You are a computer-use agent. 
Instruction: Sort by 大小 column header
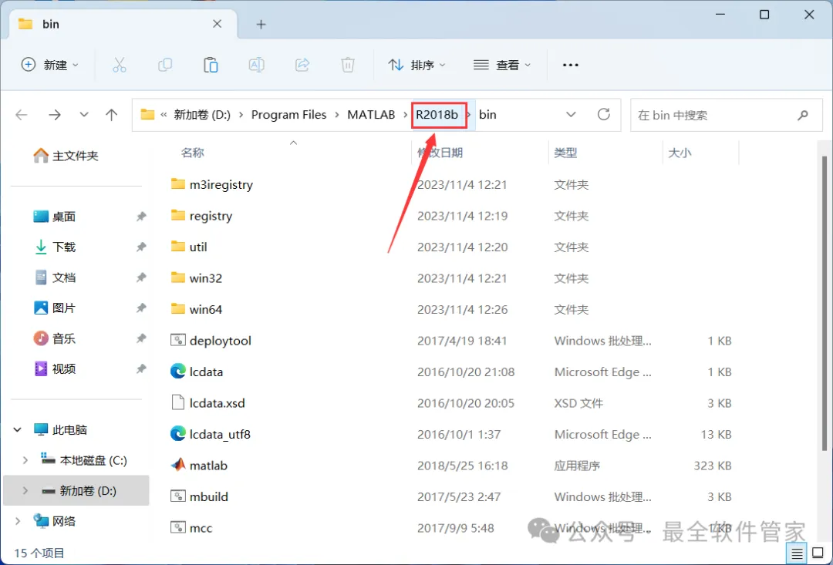click(680, 153)
